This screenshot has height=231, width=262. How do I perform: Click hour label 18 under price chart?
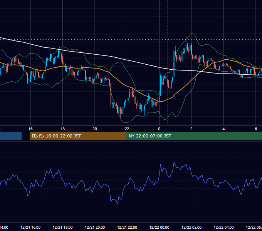(63, 129)
